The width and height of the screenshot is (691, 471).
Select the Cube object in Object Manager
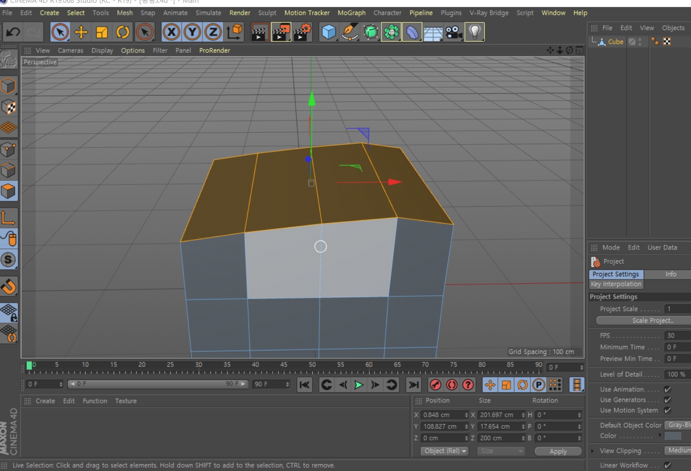click(615, 42)
